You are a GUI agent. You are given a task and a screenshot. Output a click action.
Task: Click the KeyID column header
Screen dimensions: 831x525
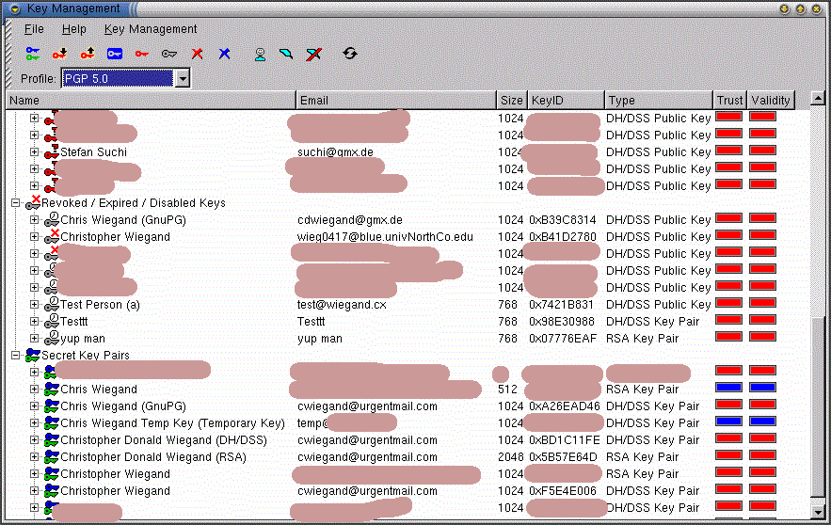tap(564, 101)
